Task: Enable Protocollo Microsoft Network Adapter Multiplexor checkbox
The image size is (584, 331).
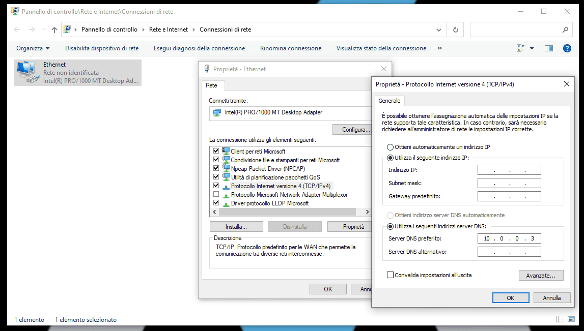Action: [216, 194]
